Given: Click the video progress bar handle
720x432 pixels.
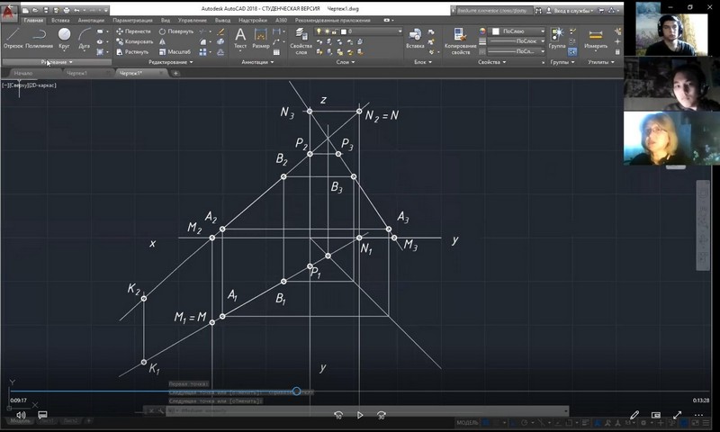Looking at the screenshot, I should [x=296, y=391].
